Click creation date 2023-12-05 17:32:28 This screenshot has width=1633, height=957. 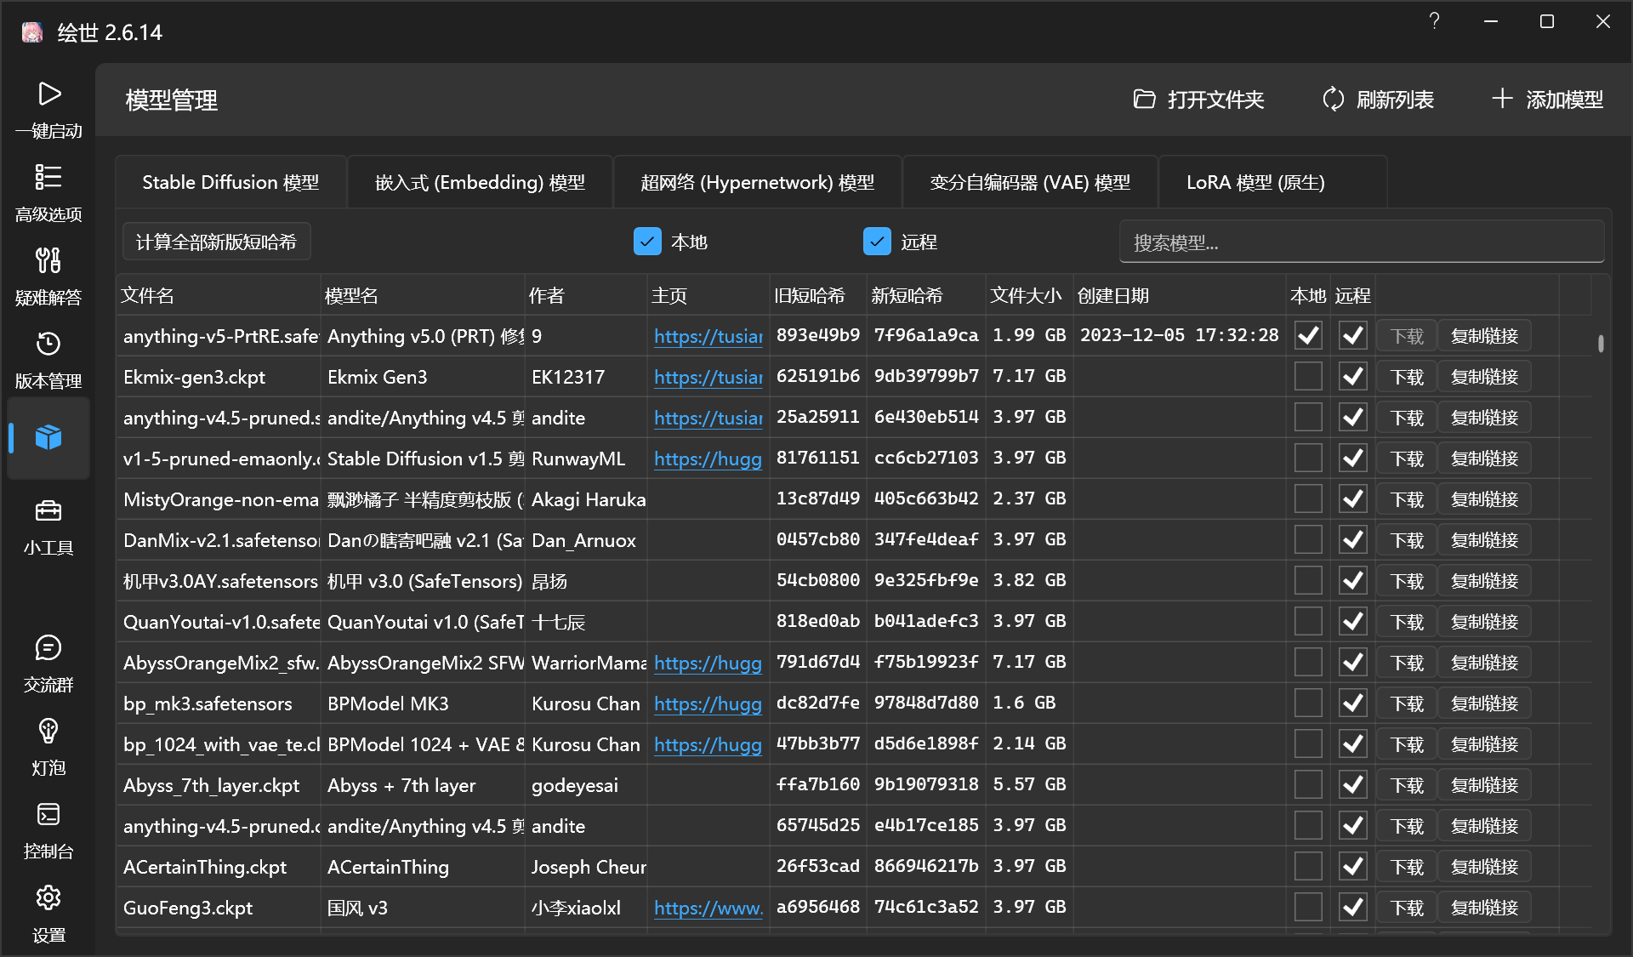point(1180,336)
